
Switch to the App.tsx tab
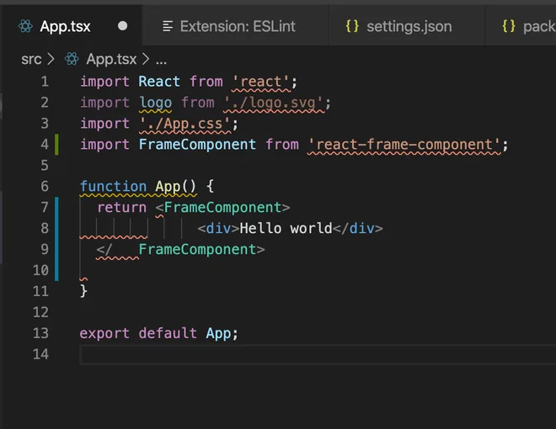pyautogui.click(x=72, y=26)
